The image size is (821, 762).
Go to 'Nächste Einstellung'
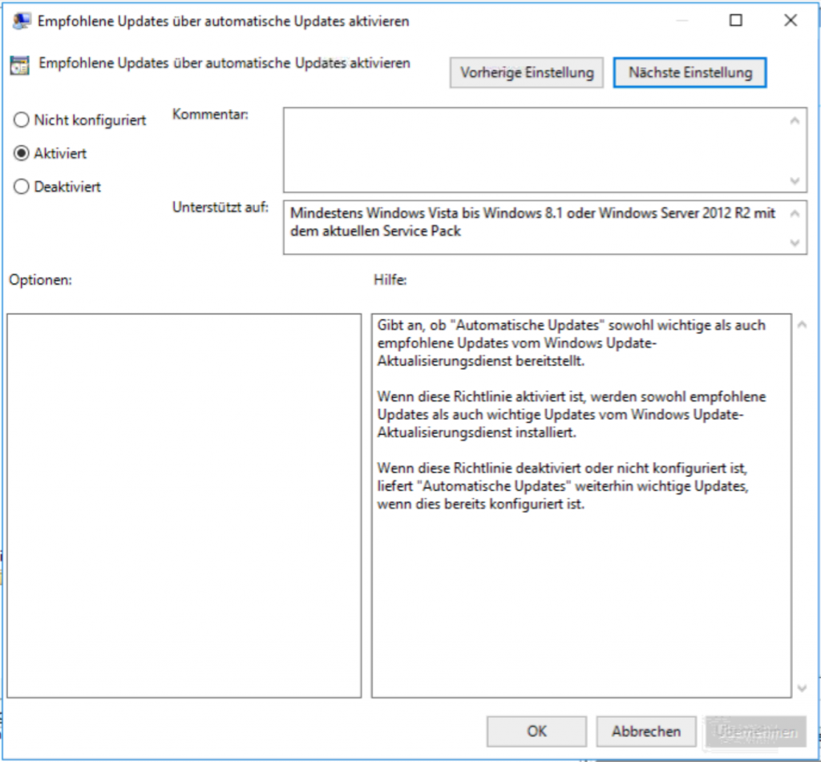point(690,73)
